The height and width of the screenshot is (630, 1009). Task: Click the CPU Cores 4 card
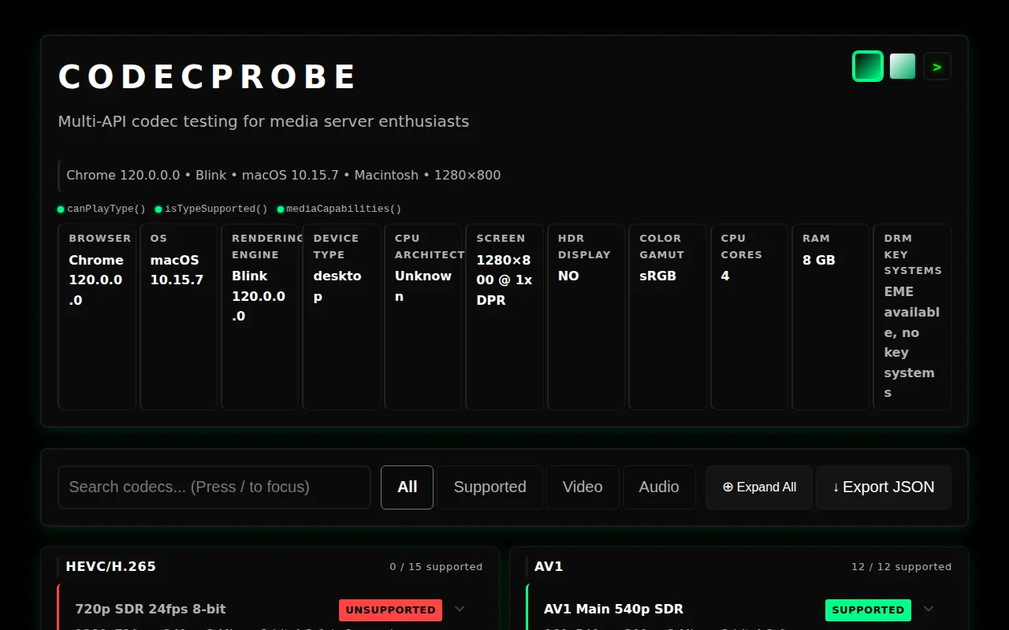click(x=750, y=317)
